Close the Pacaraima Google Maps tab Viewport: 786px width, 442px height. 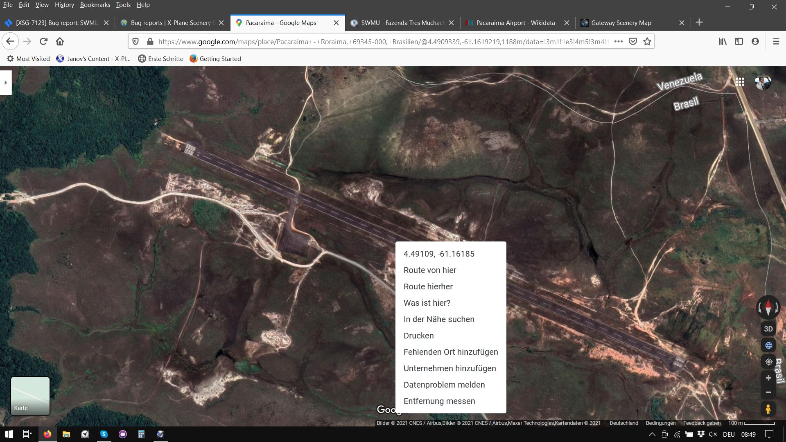click(x=336, y=23)
